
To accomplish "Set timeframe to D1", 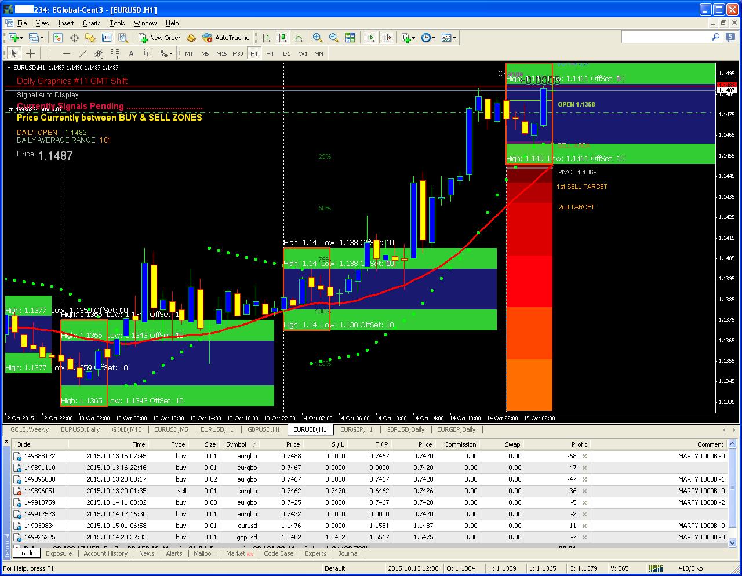I will coord(286,53).
